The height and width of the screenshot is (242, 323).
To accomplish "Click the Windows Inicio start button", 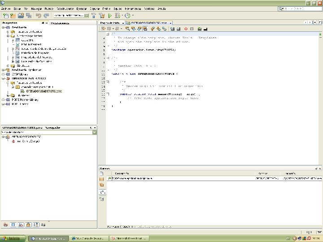I will click(x=13, y=238).
